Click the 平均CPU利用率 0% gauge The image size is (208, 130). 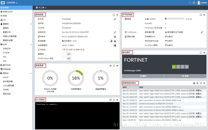(x=50, y=78)
